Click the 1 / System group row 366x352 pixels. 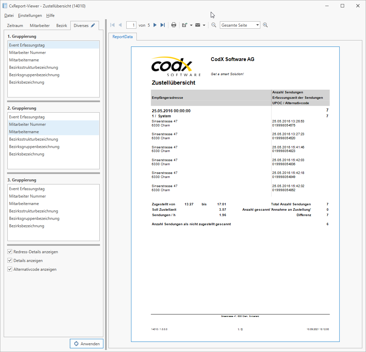(x=161, y=116)
